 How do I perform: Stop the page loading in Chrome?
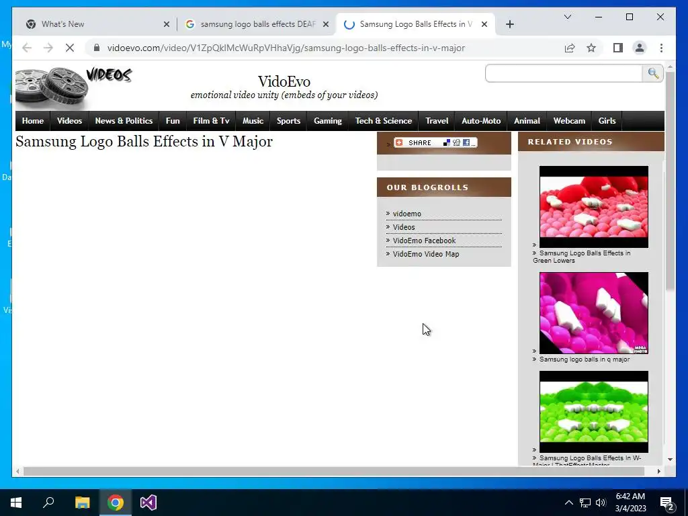pyautogui.click(x=70, y=48)
